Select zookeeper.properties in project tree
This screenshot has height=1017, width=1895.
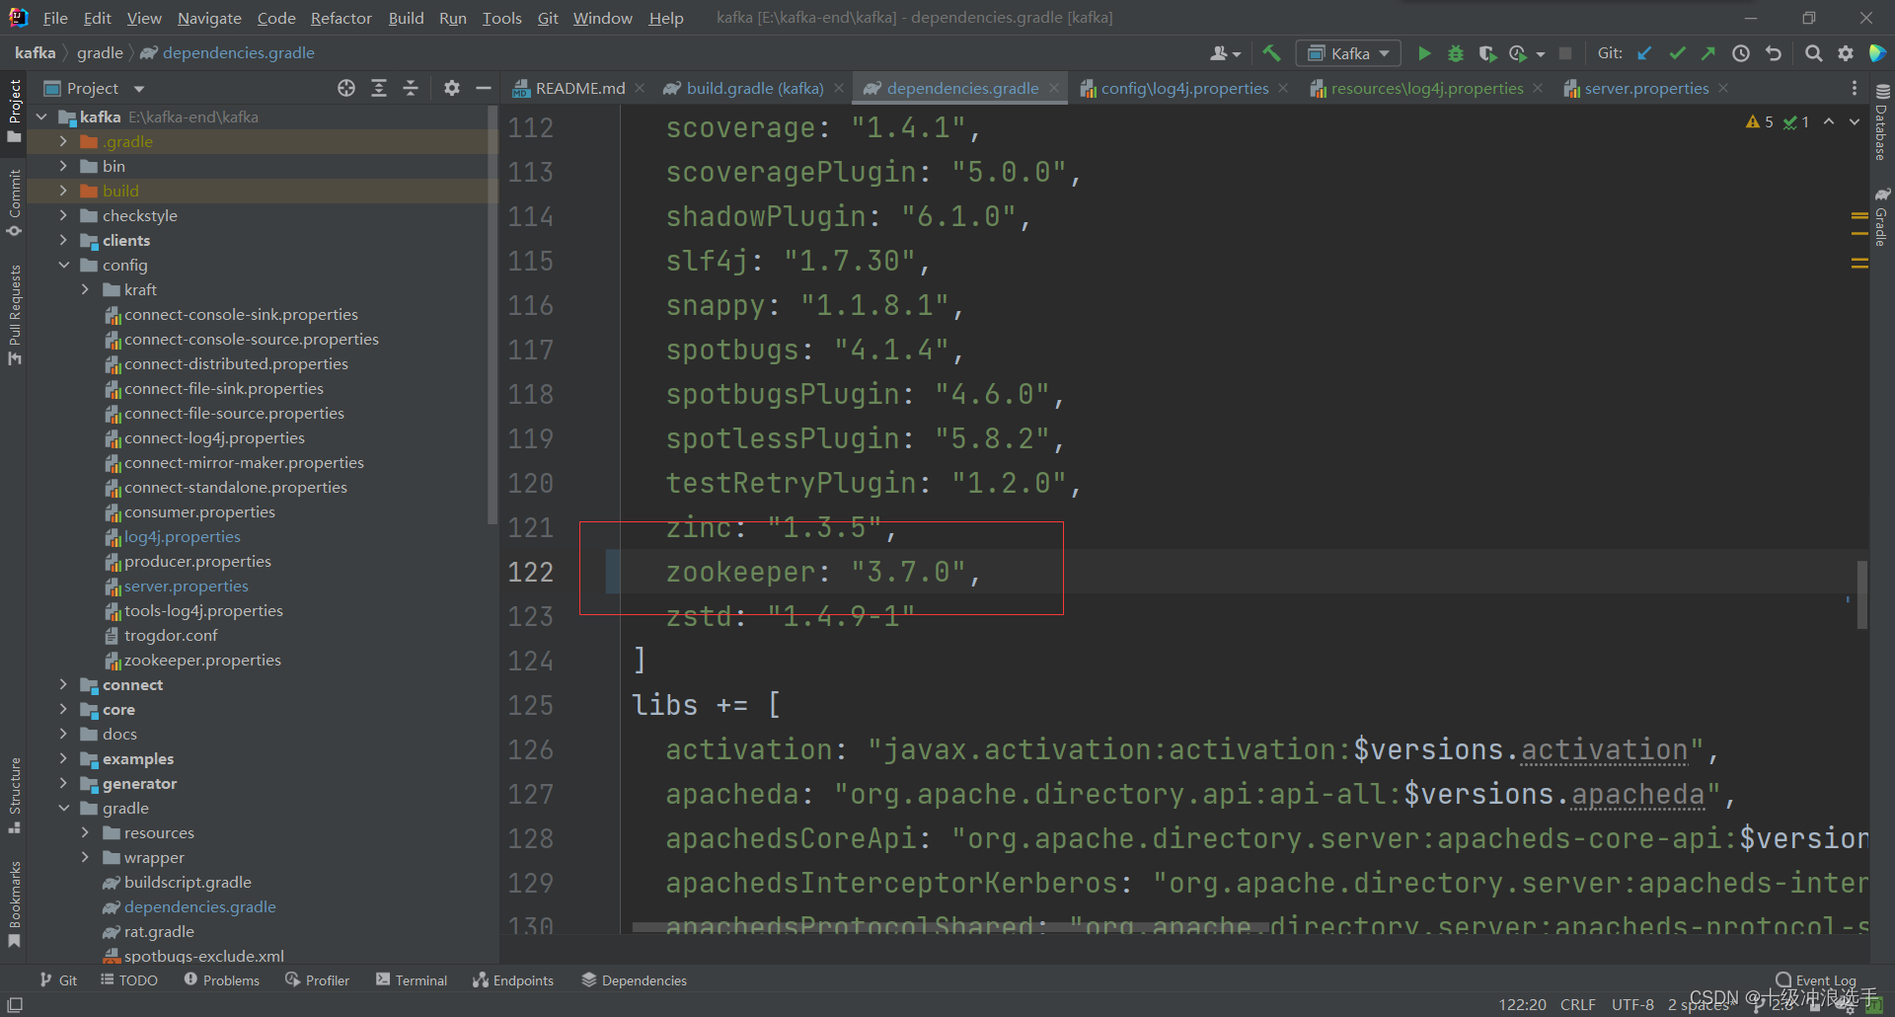[x=202, y=660]
